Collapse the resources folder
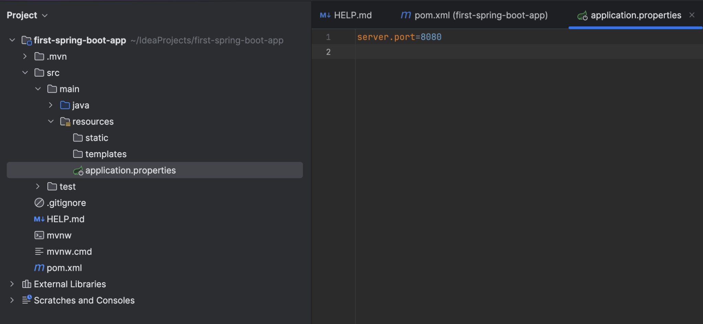The image size is (703, 324). click(x=51, y=121)
